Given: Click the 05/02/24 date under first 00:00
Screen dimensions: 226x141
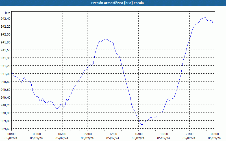Looking at the screenshot, I should pyautogui.click(x=11, y=138).
